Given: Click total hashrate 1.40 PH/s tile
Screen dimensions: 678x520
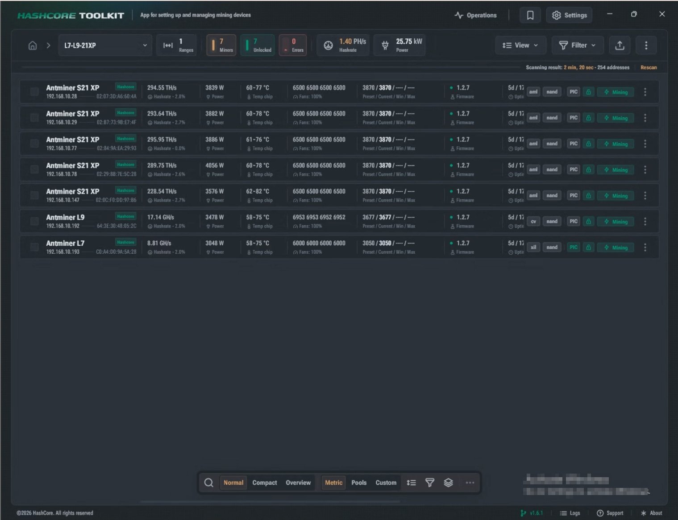Looking at the screenshot, I should pos(343,45).
